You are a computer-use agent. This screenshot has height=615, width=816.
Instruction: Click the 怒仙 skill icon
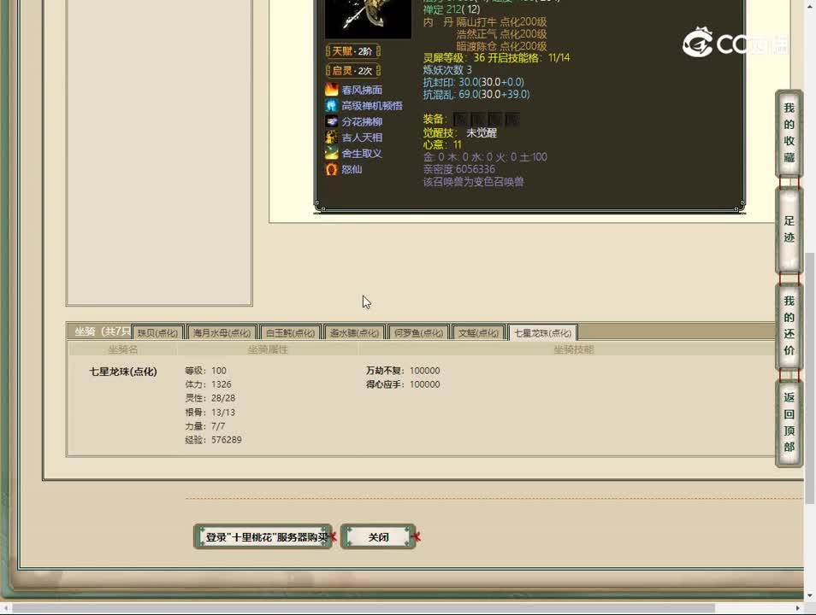click(x=331, y=169)
